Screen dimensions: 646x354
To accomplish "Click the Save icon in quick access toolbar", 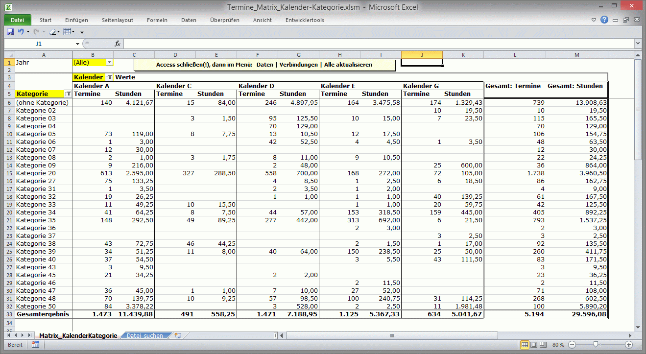I will (10, 32).
